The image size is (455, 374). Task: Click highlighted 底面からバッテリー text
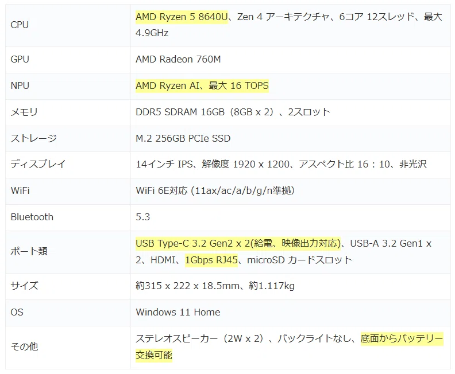click(x=402, y=338)
